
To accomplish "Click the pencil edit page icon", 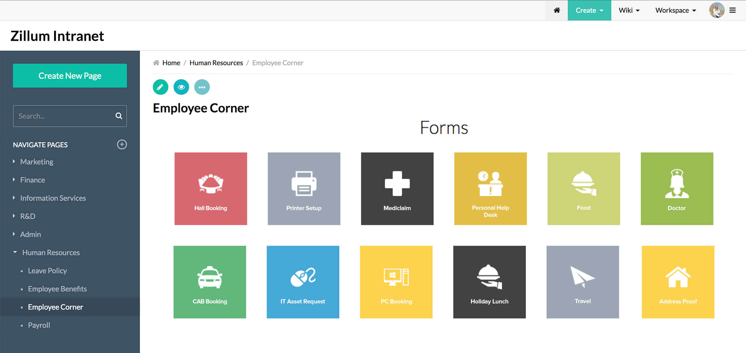I will pyautogui.click(x=160, y=87).
